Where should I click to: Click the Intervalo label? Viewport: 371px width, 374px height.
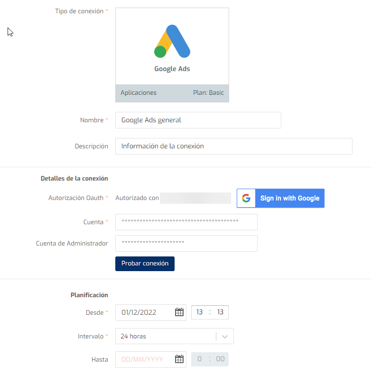[91, 336]
